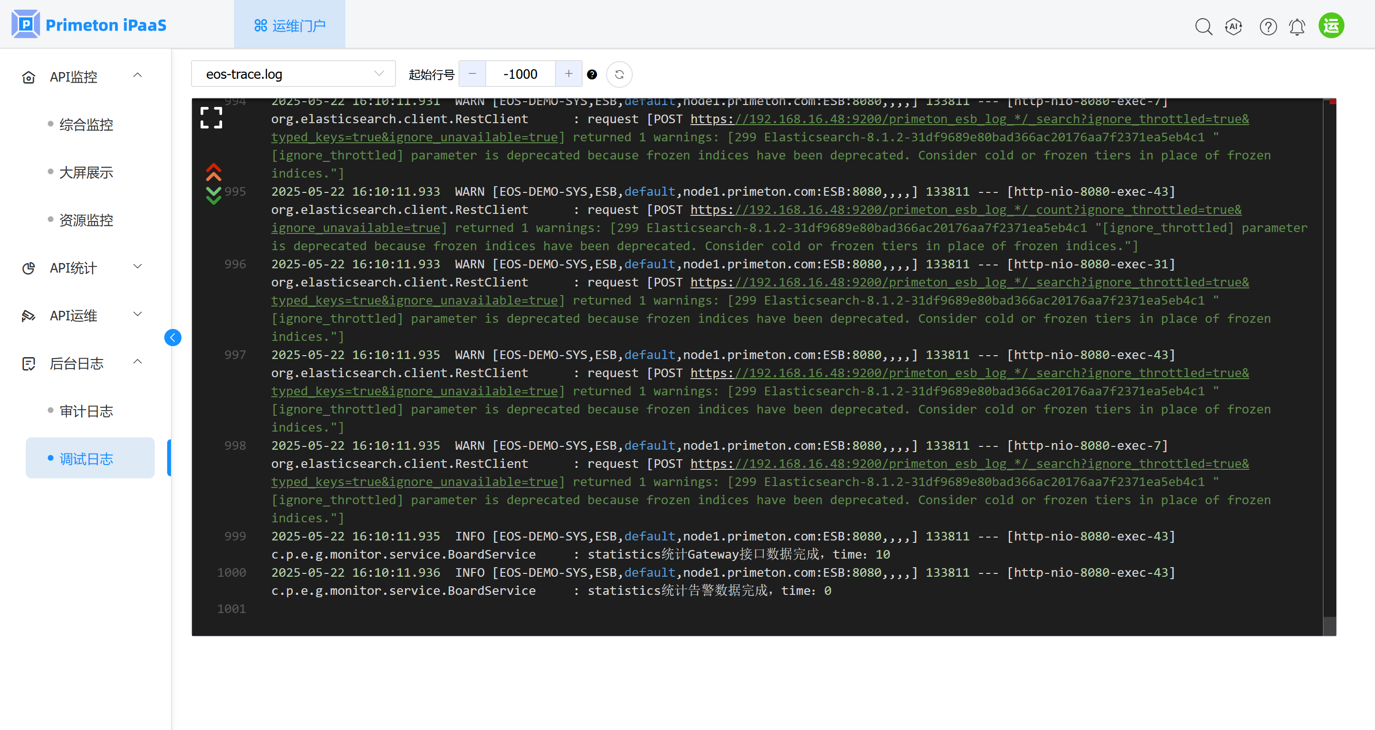The height and width of the screenshot is (730, 1375).
Task: Click the refresh log button
Action: pyautogui.click(x=619, y=74)
